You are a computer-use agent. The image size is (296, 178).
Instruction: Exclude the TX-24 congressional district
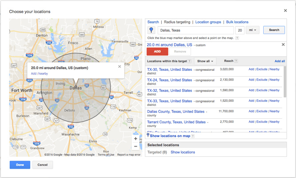point(262,80)
